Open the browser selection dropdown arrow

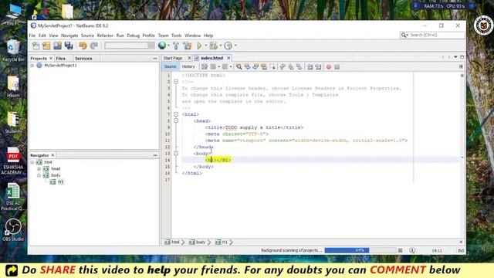(x=168, y=46)
